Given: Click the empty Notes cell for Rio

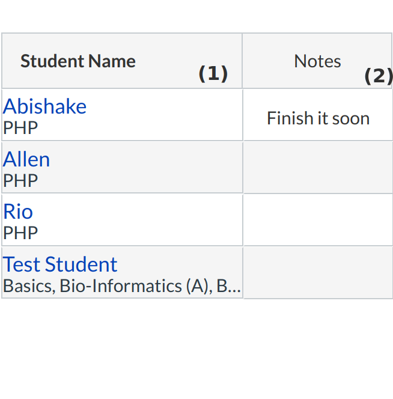Looking at the screenshot, I should (318, 220).
